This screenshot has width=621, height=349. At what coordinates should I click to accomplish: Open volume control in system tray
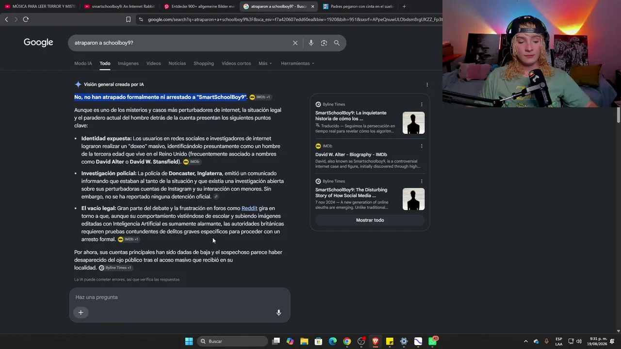point(579,341)
